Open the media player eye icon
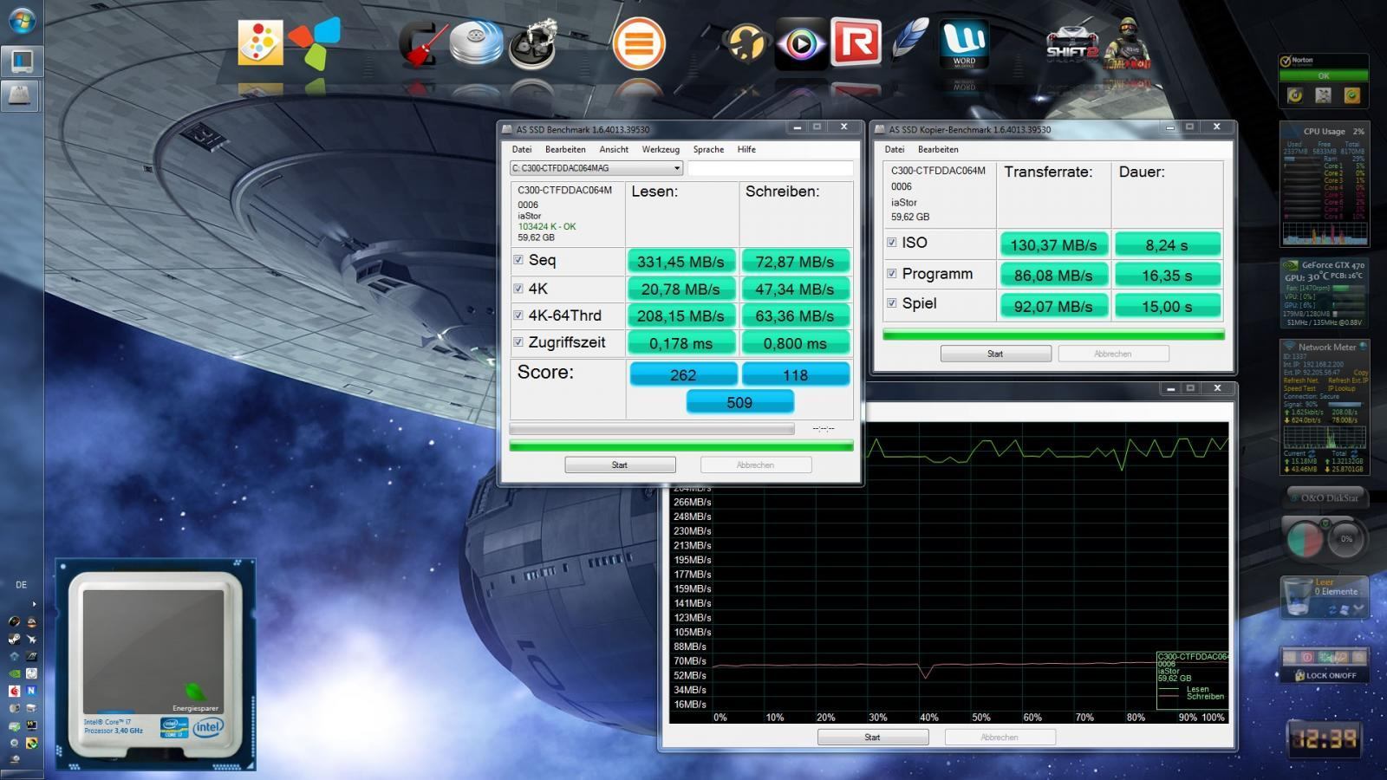The width and height of the screenshot is (1387, 780). (800, 43)
